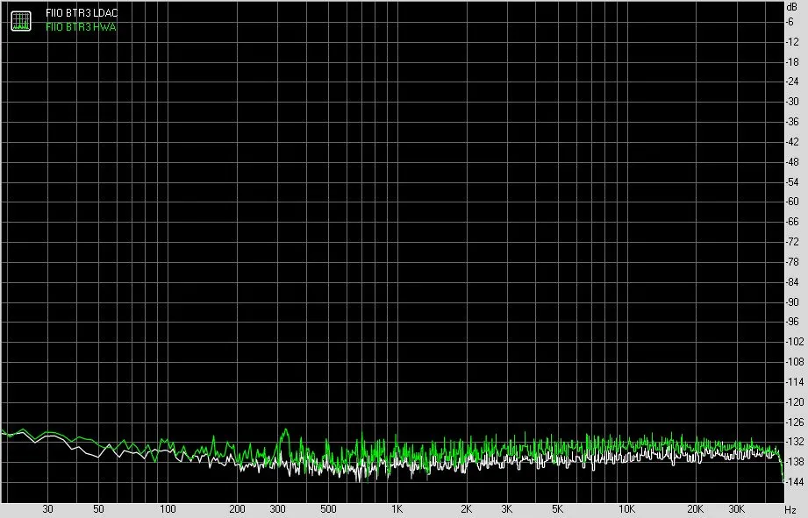The image size is (808, 518).
Task: Click the -144 dB axis value
Action: point(794,482)
